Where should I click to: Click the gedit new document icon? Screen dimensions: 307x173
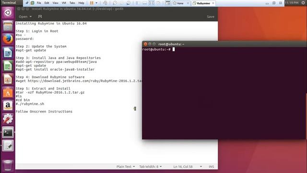click(x=40, y=17)
